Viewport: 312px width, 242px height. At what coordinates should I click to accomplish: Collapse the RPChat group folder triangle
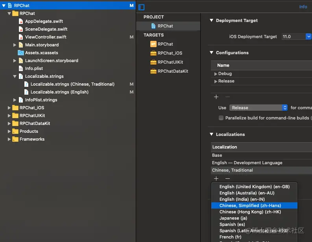(9, 13)
